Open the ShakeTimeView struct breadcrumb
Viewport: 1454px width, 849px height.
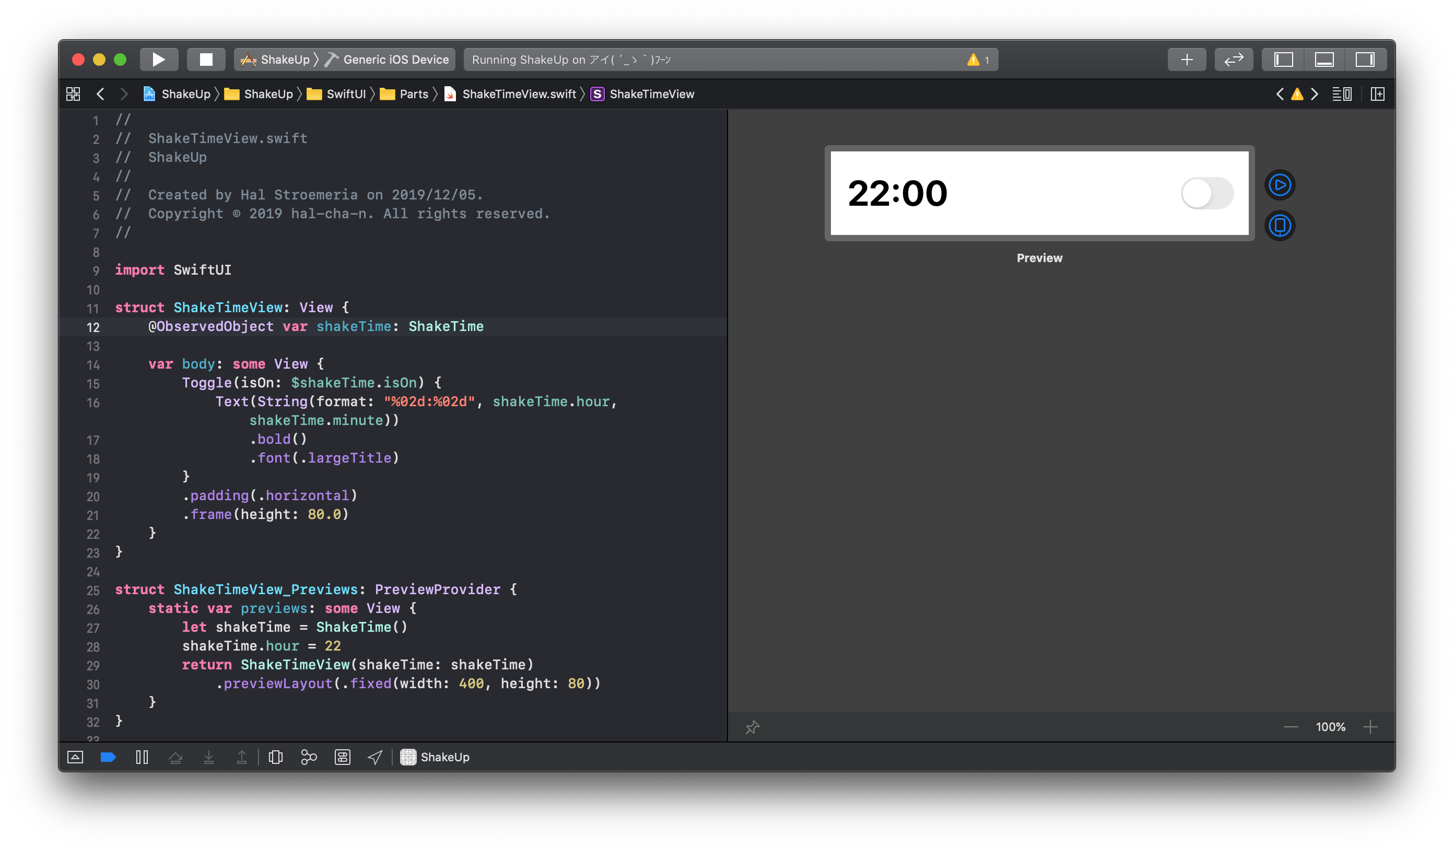coord(642,94)
